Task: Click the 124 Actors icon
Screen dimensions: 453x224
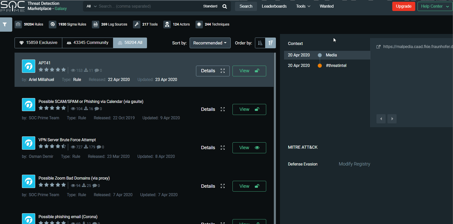Action: (167, 24)
